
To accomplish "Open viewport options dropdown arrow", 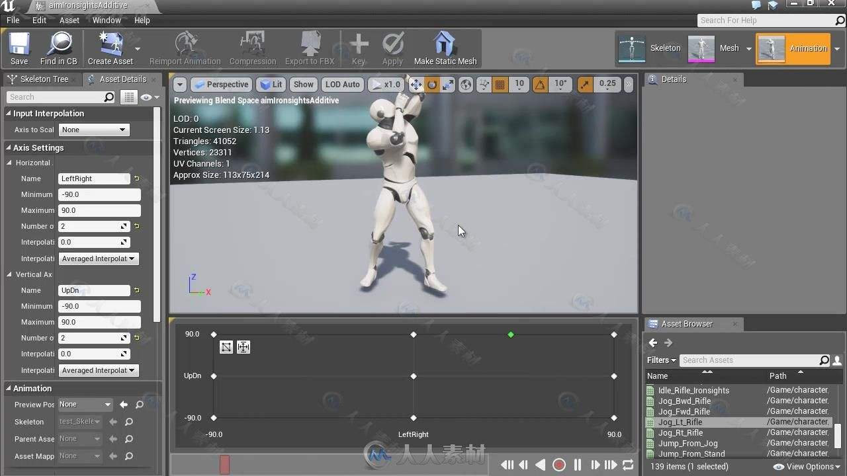I will pyautogui.click(x=180, y=85).
